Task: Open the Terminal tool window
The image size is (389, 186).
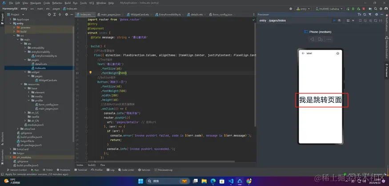Action: 80,170
